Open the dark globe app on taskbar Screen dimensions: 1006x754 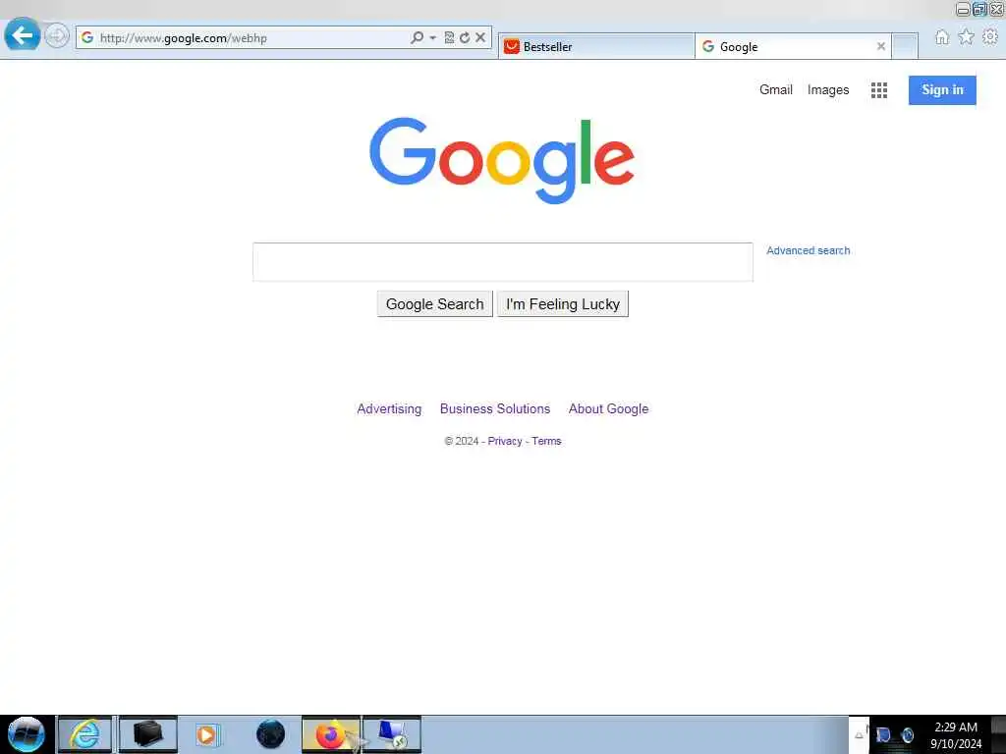click(270, 734)
